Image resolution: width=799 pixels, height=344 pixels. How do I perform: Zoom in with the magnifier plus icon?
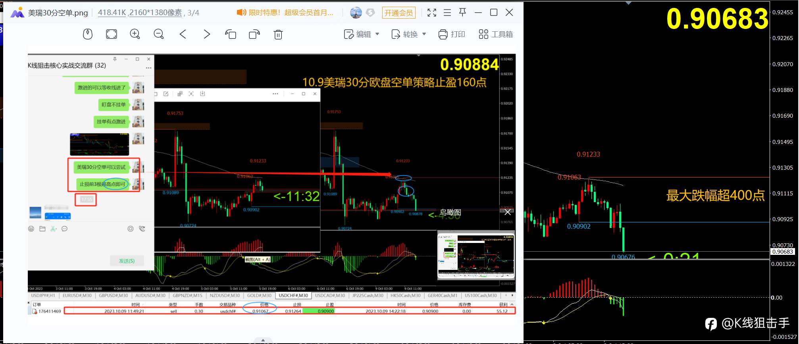pyautogui.click(x=135, y=34)
